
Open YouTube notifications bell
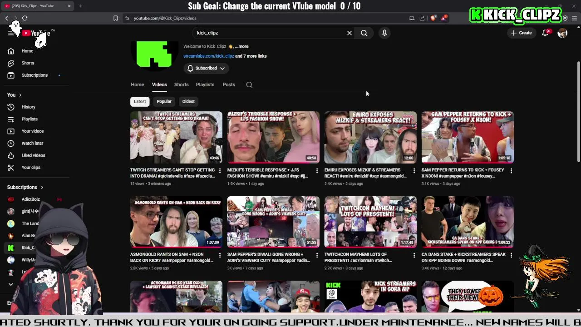(x=545, y=33)
